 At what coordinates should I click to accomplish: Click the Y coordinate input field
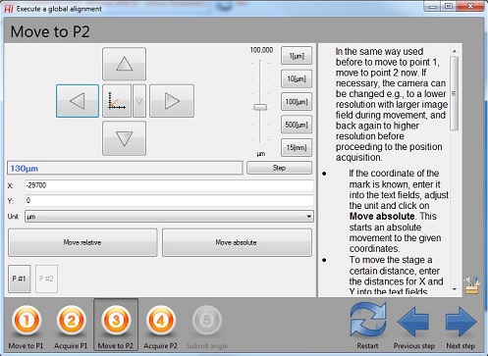[x=169, y=200]
